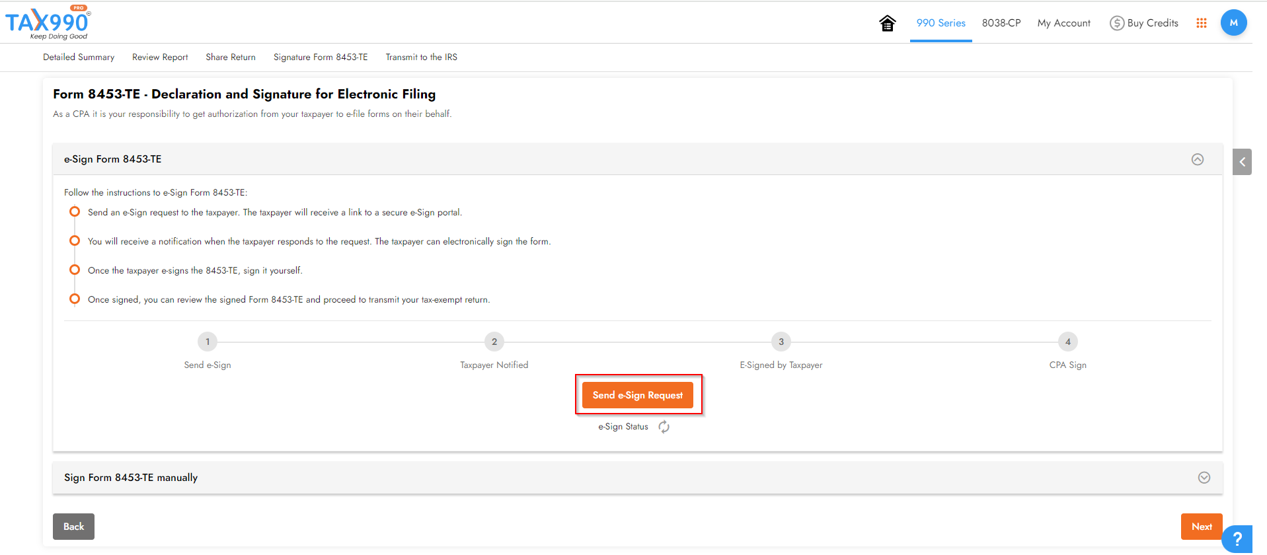Open the help question mark icon
Image resolution: width=1267 pixels, height=555 pixels.
tap(1238, 538)
